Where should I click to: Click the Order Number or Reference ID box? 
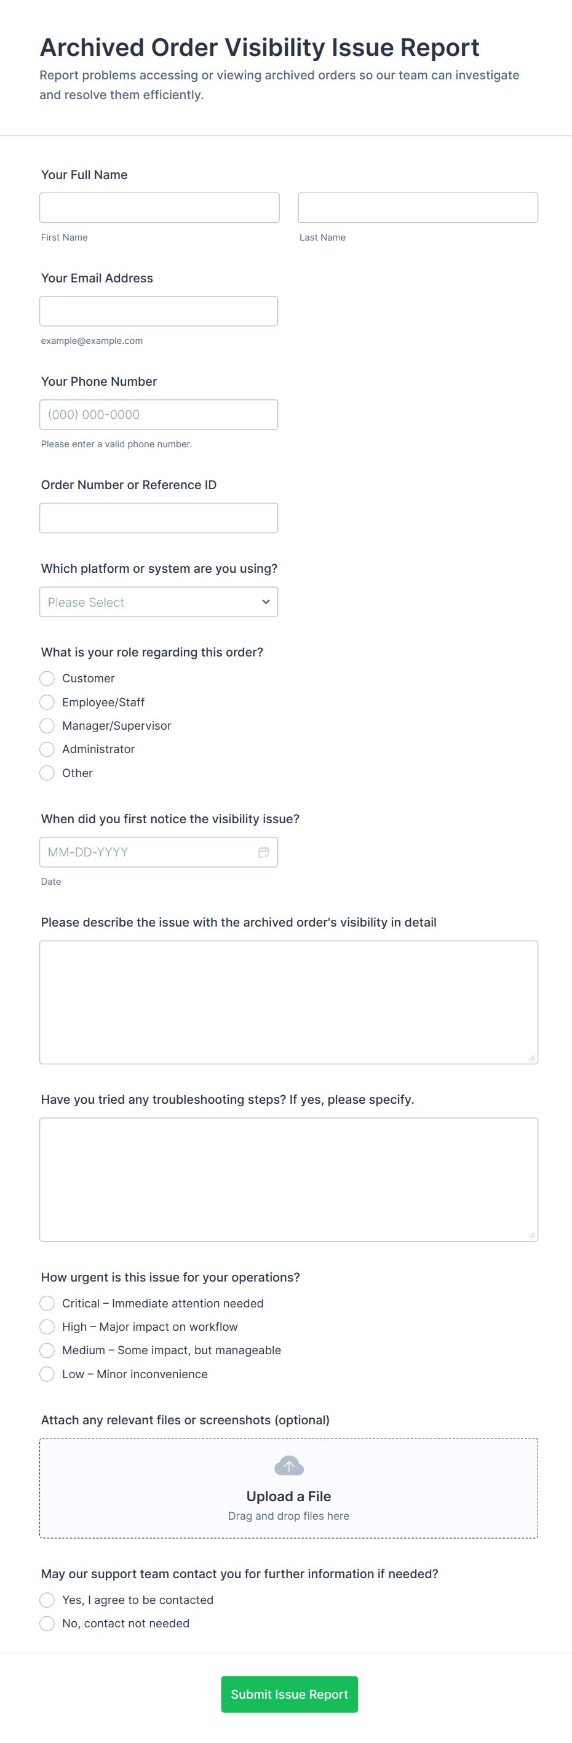tap(159, 518)
